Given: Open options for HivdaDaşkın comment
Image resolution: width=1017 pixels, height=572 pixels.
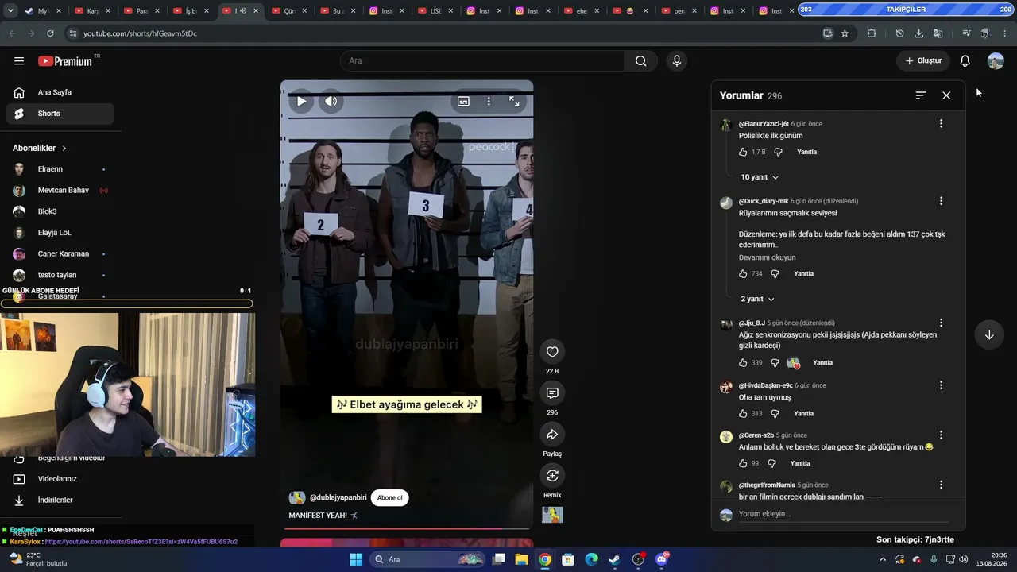Looking at the screenshot, I should click(x=941, y=385).
